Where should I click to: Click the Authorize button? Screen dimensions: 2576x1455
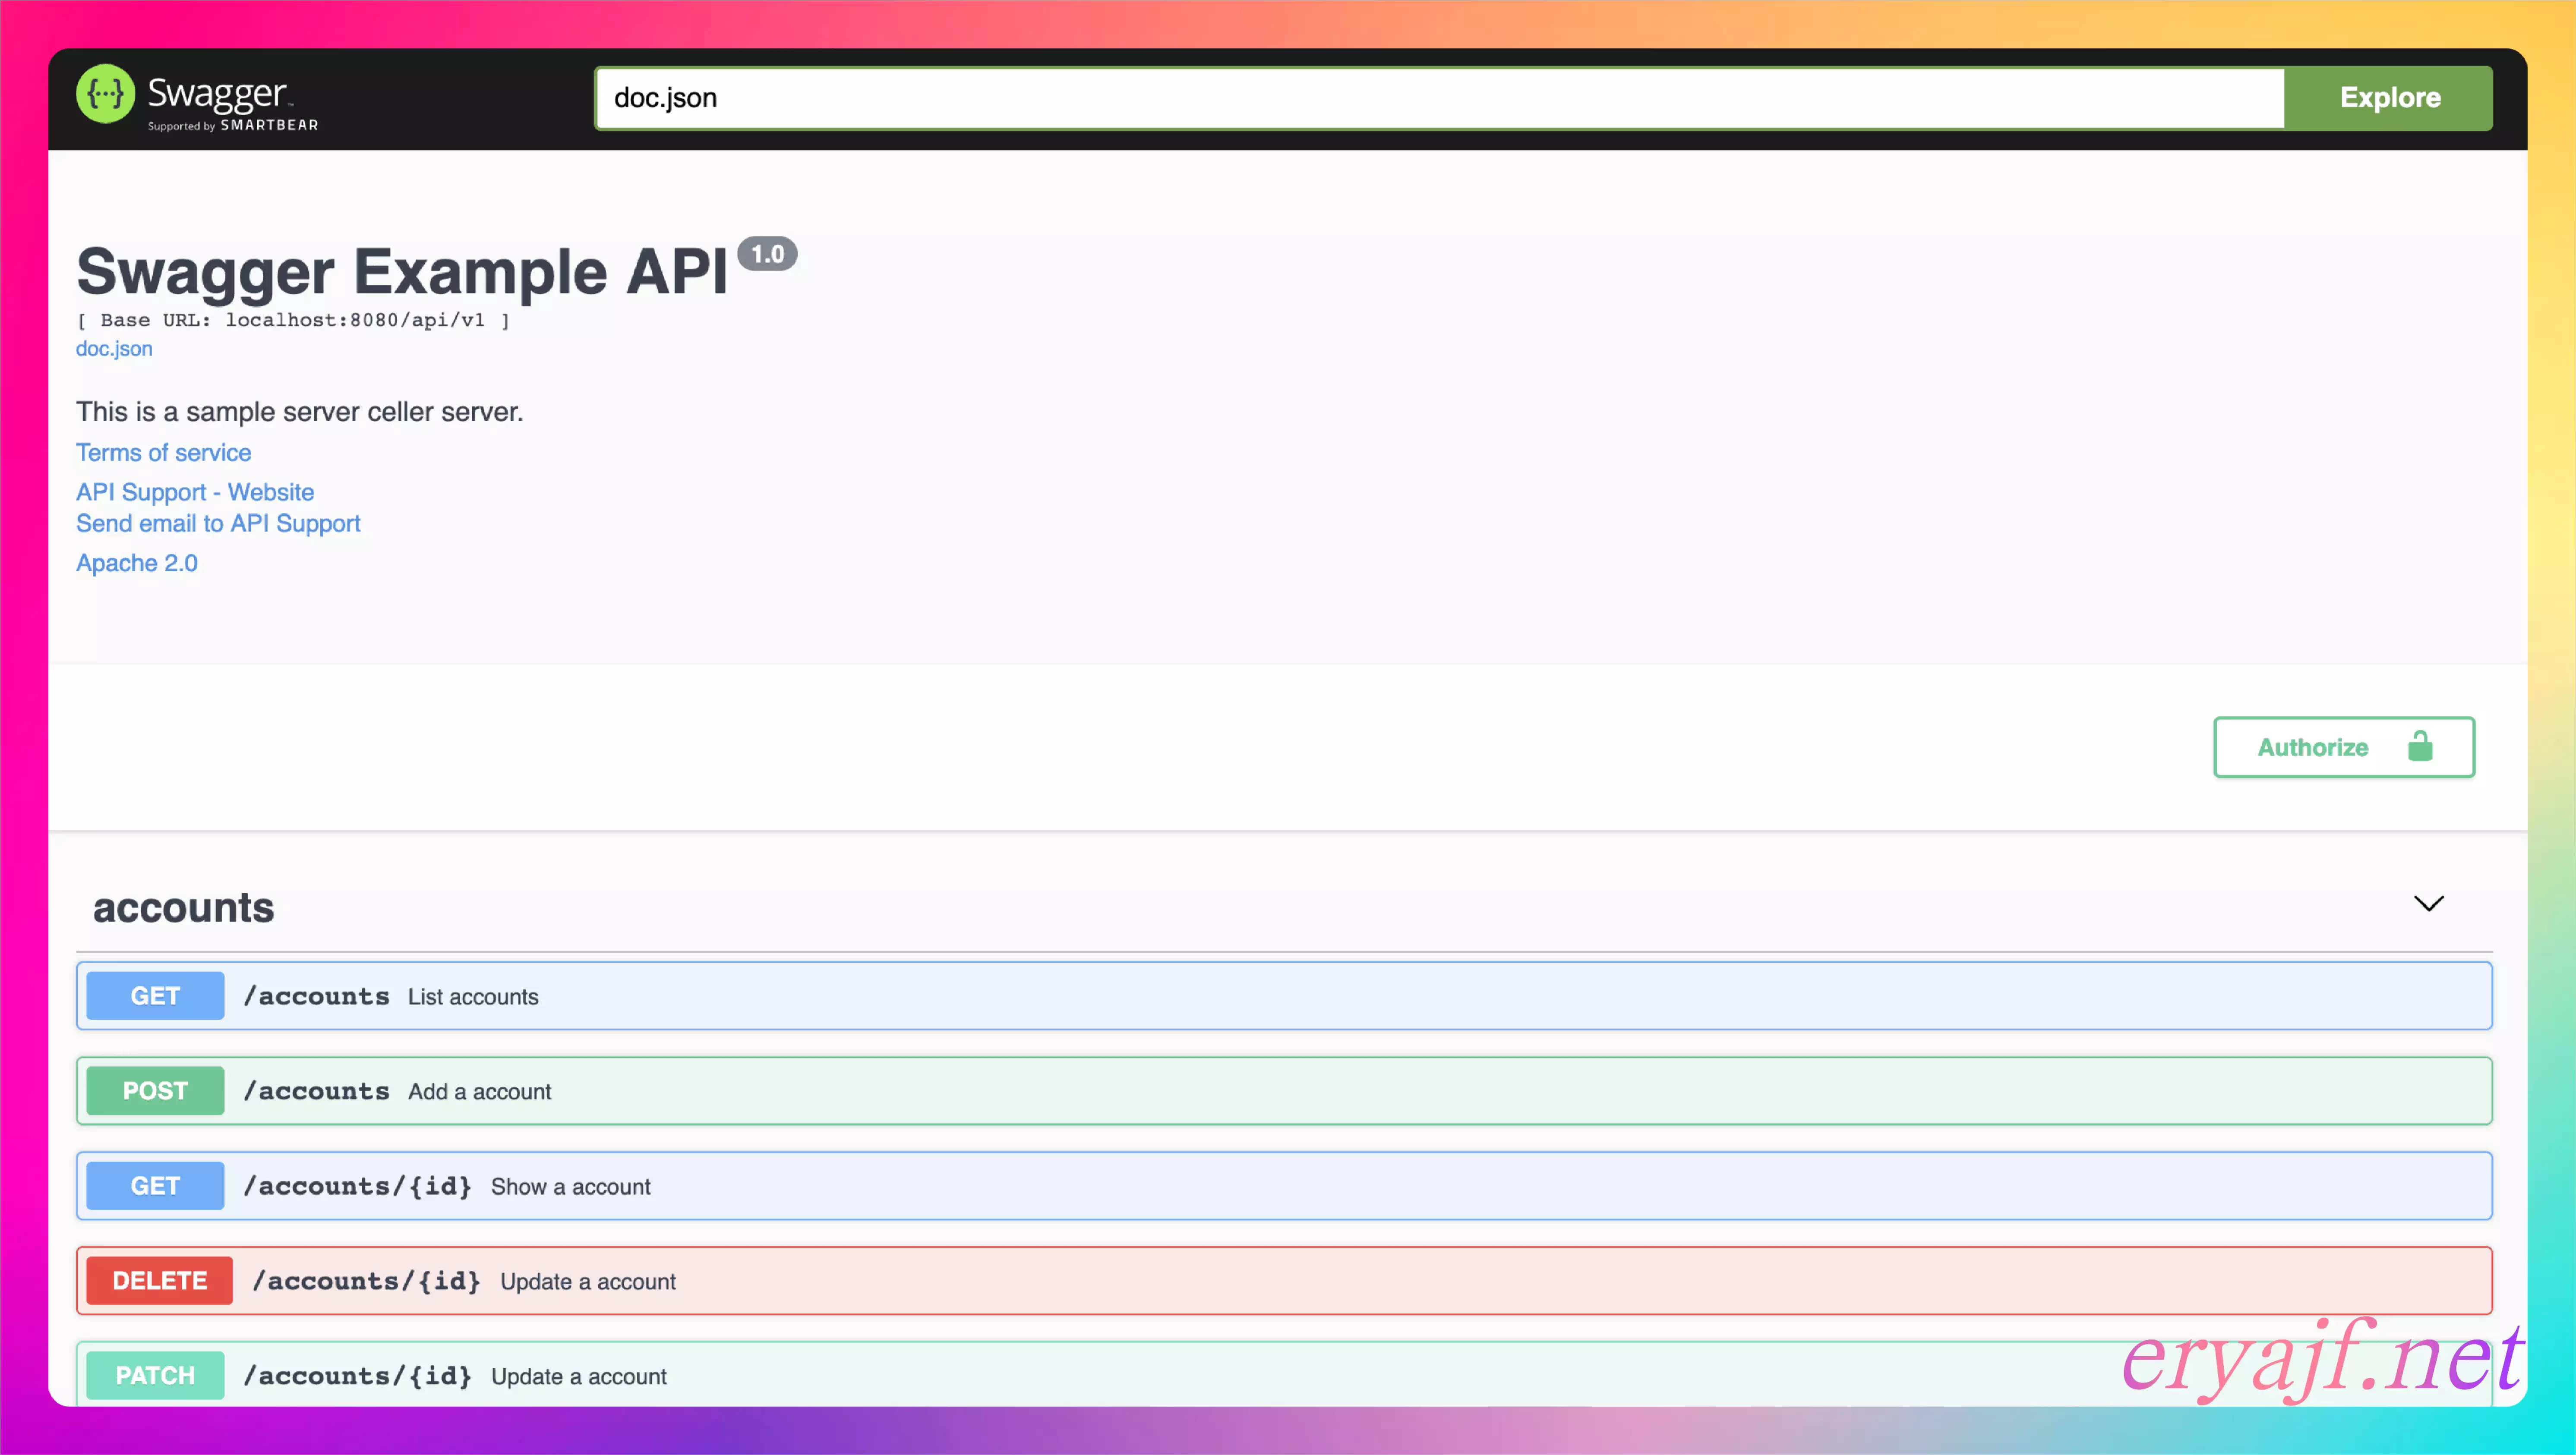point(2344,747)
